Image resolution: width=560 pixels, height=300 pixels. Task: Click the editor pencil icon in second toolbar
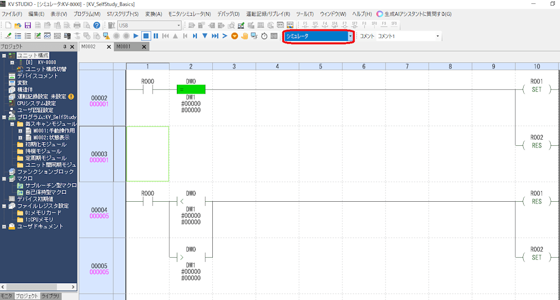click(x=8, y=36)
